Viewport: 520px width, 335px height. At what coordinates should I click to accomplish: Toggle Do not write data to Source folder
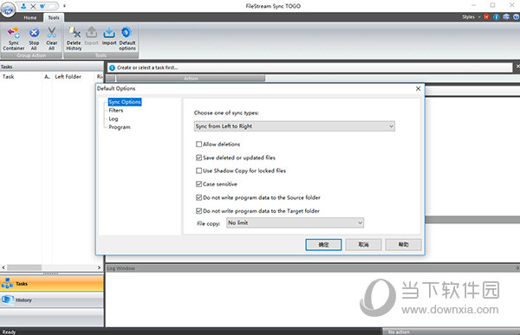(199, 197)
